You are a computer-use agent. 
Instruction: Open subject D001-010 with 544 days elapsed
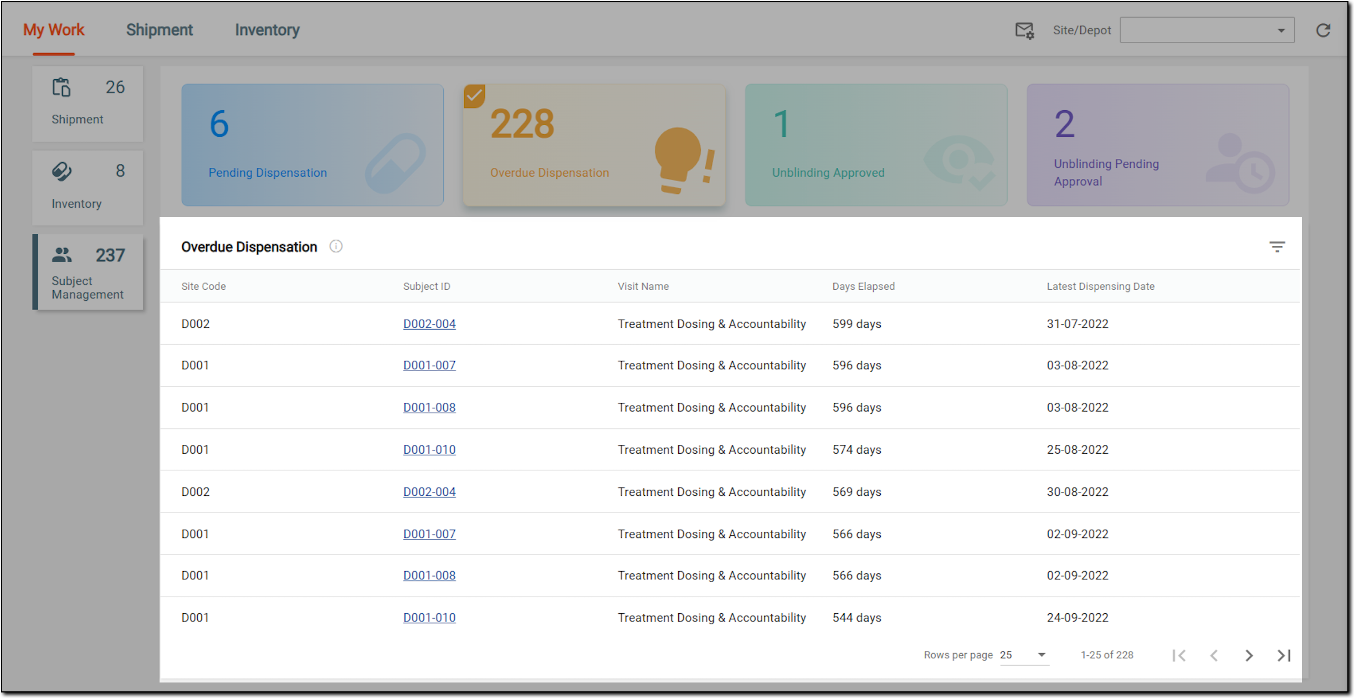(429, 618)
